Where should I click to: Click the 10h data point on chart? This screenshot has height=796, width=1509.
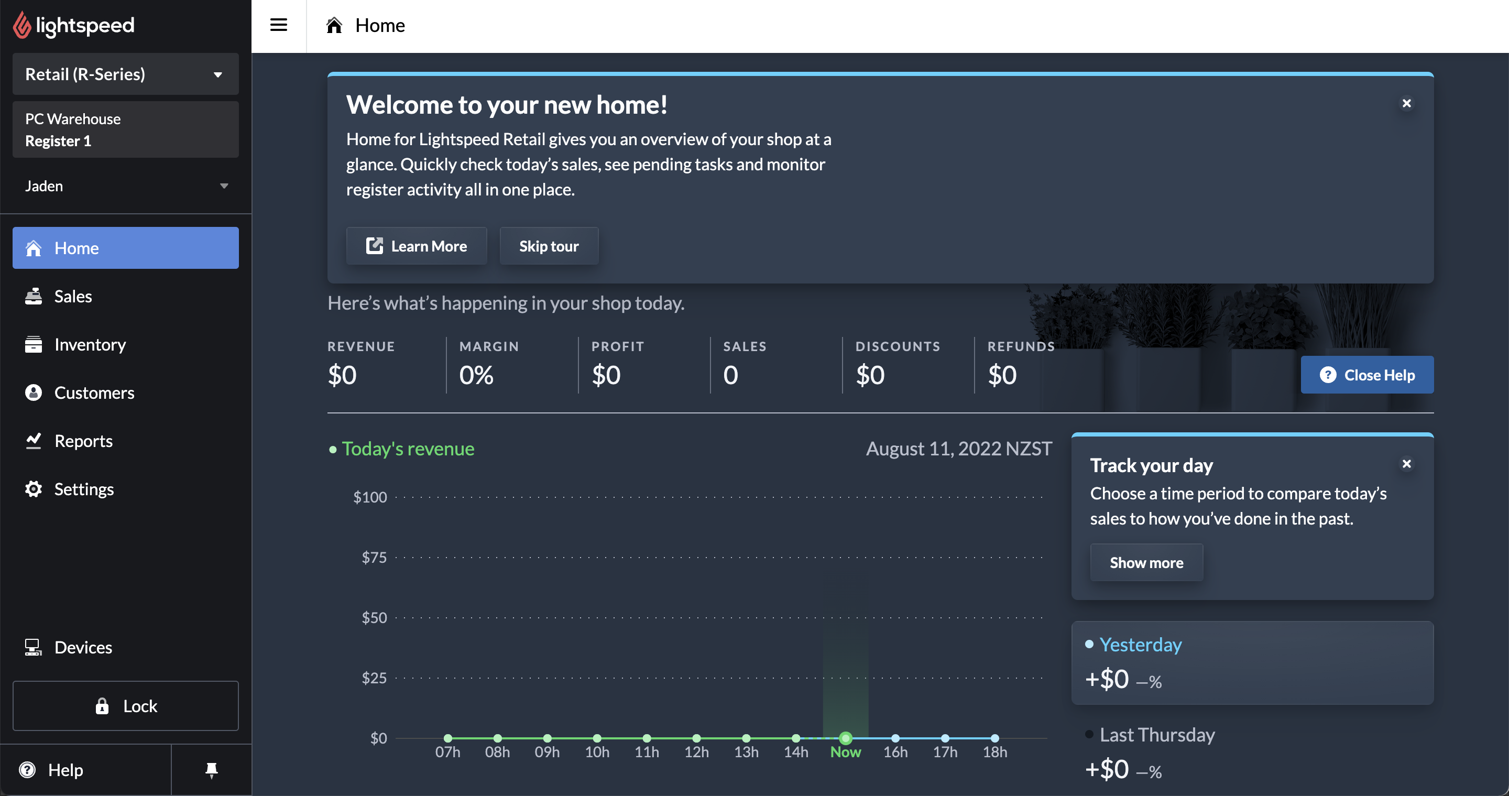[x=597, y=738]
